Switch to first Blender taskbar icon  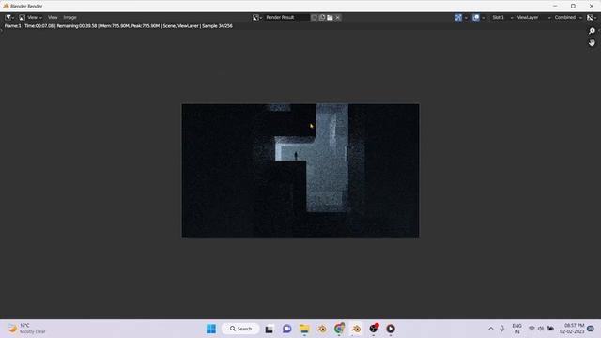pyautogui.click(x=322, y=329)
